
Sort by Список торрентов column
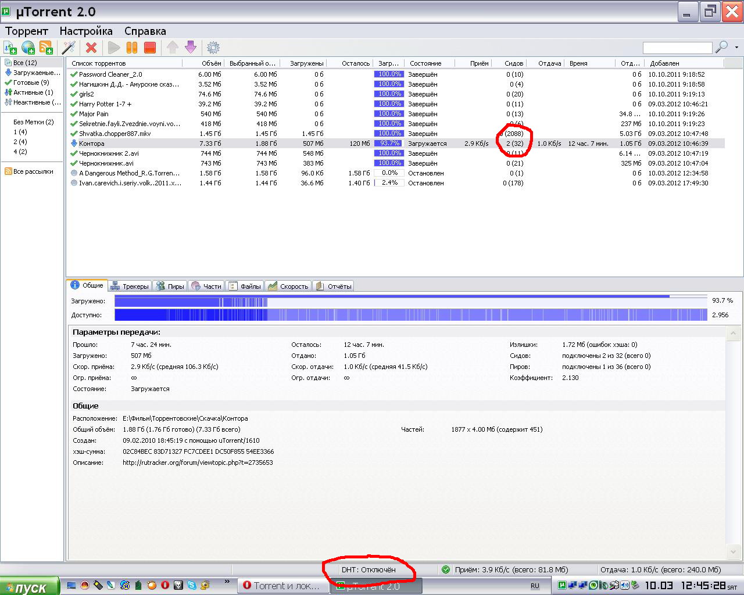tap(125, 63)
